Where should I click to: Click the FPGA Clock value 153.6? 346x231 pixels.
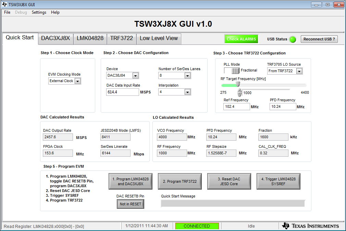pyautogui.click(x=58, y=153)
